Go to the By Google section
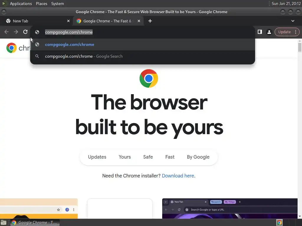 click(198, 157)
